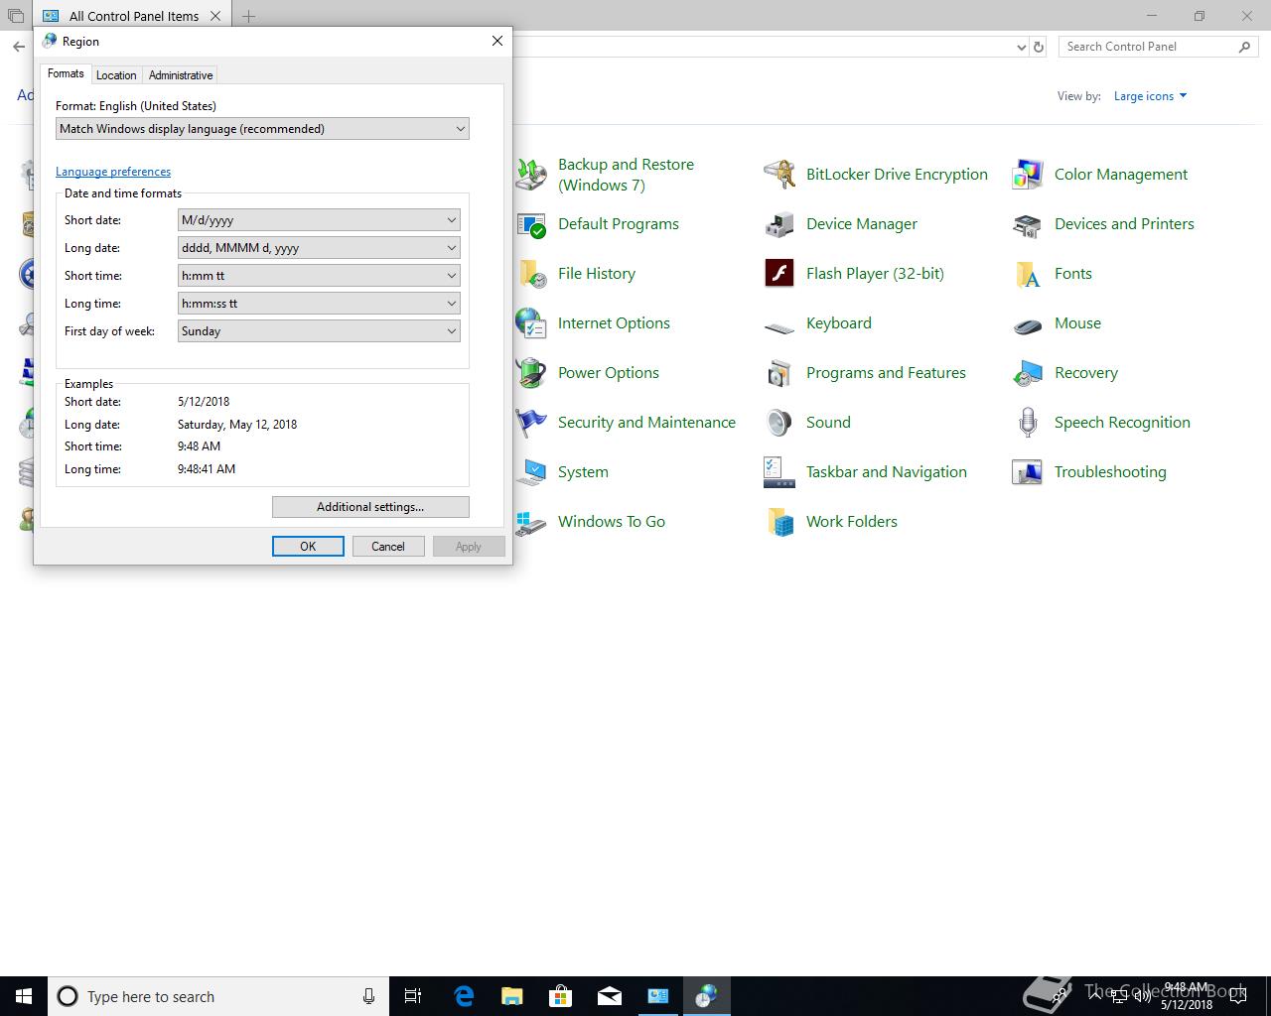
Task: Expand First day of week dropdown
Action: (319, 331)
